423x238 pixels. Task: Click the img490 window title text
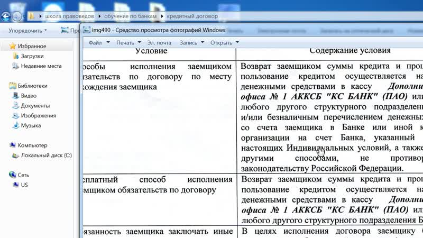(158, 30)
